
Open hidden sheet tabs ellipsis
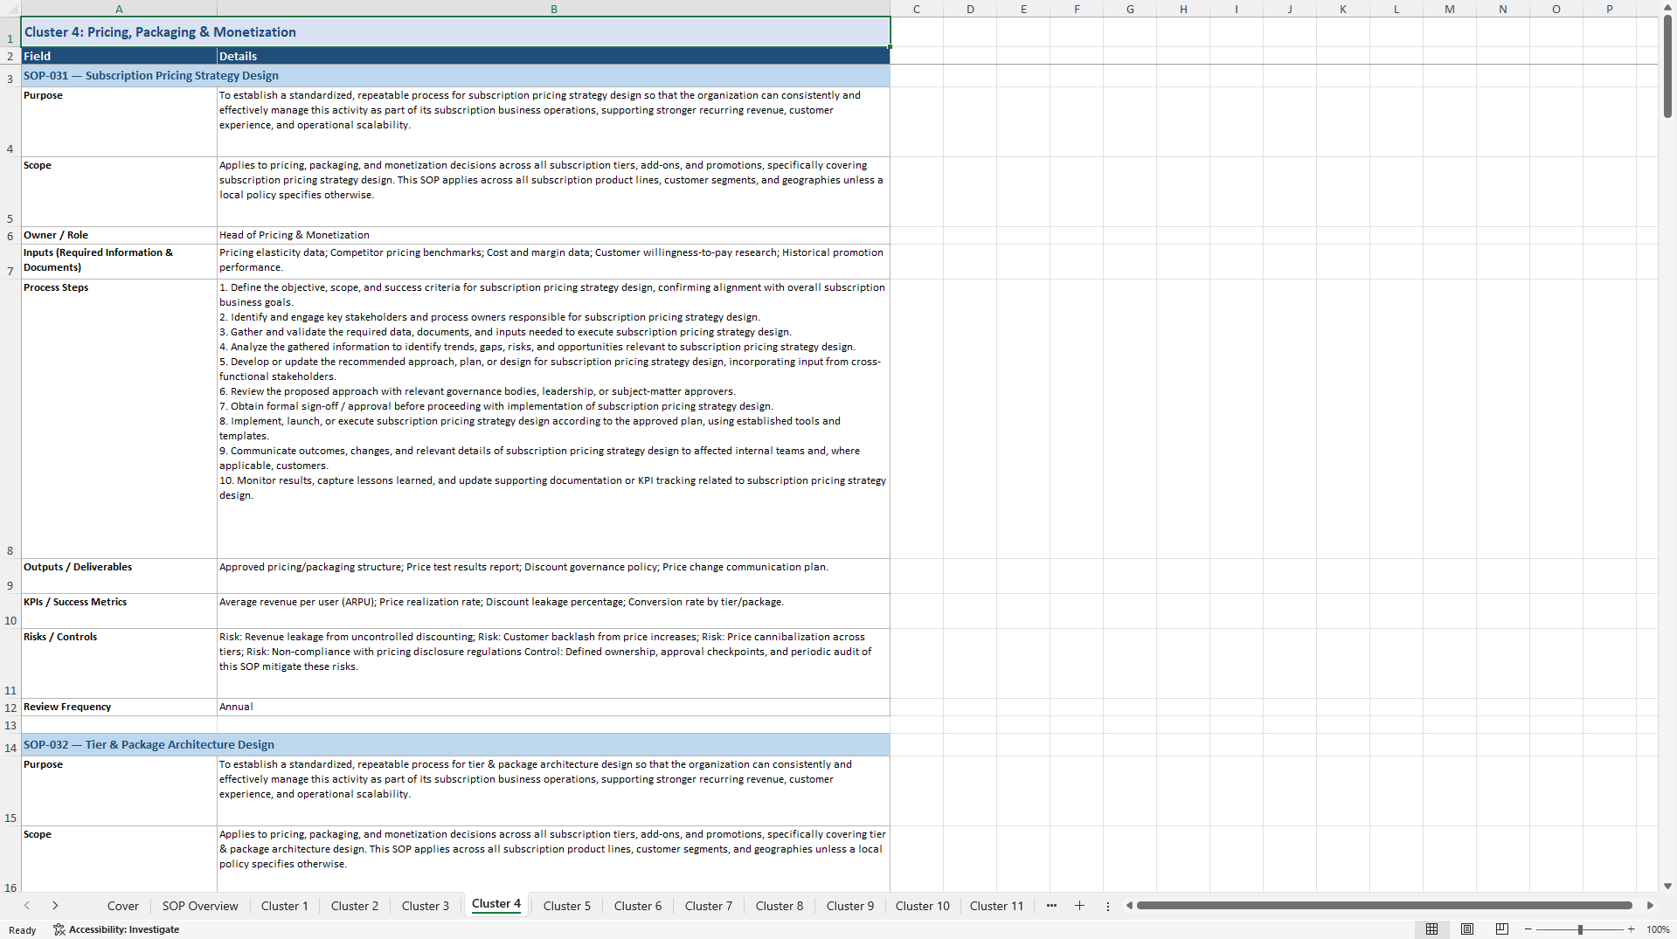pos(1051,906)
